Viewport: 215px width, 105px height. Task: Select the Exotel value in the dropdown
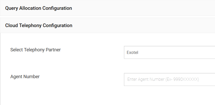(133, 53)
